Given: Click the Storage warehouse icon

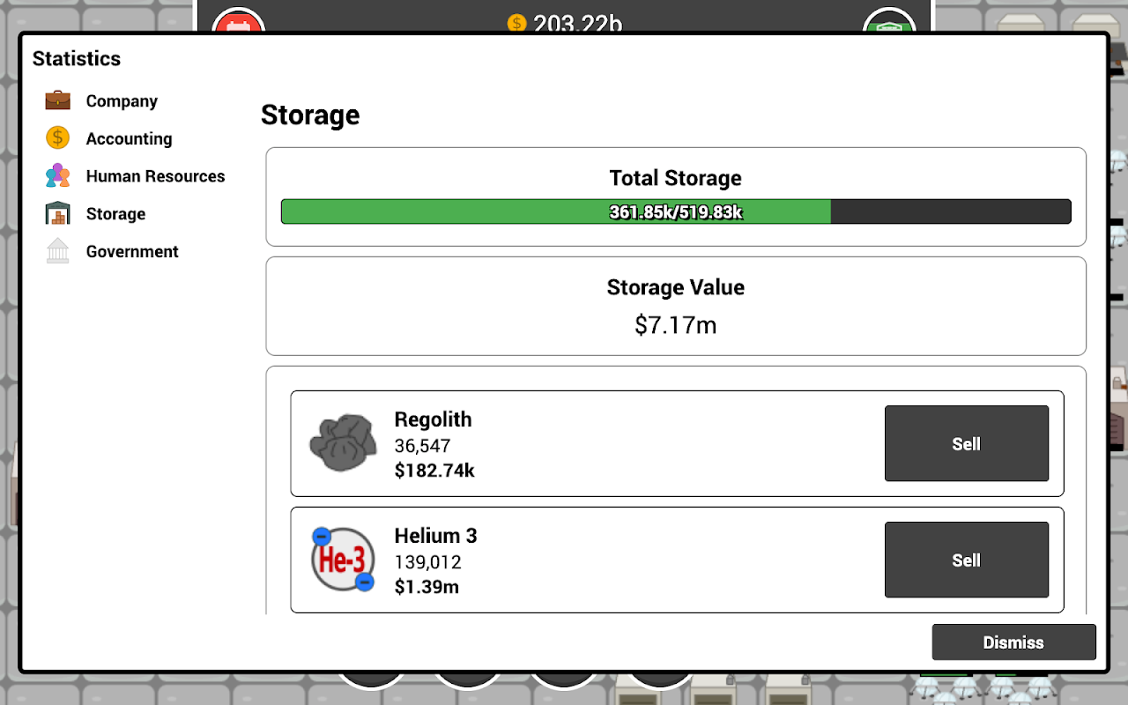Looking at the screenshot, I should coord(57,213).
